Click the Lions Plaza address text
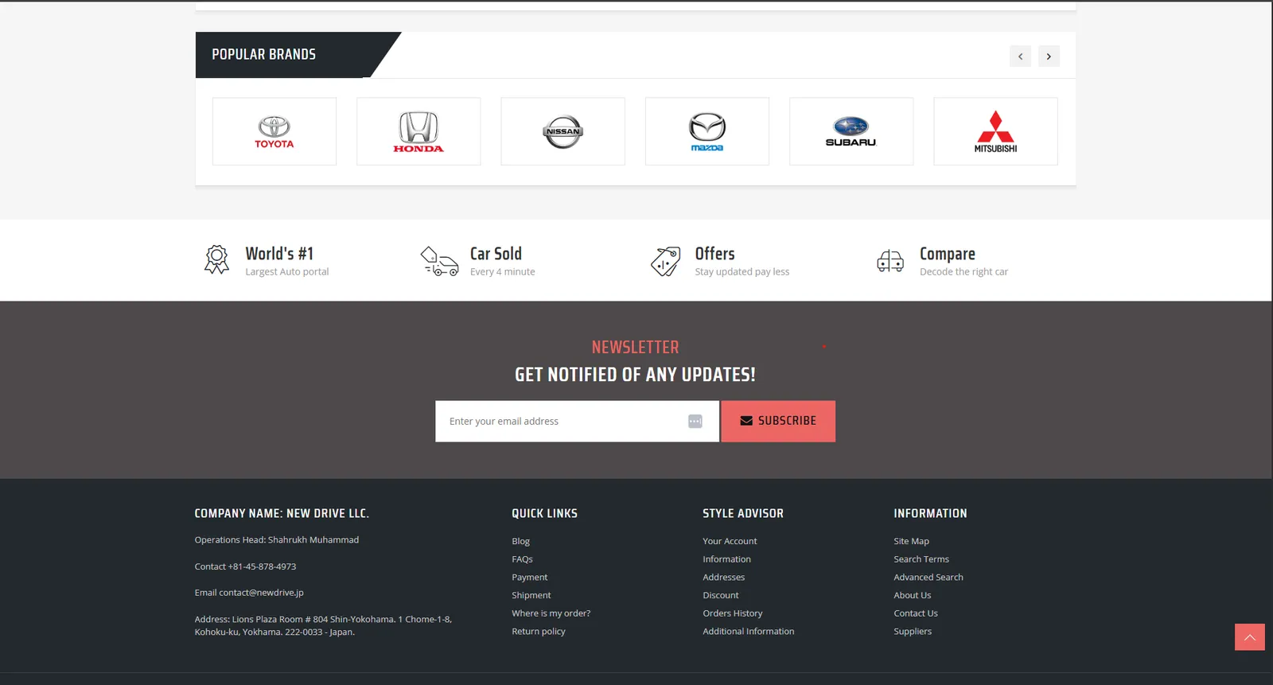This screenshot has height=685, width=1273. tap(323, 625)
